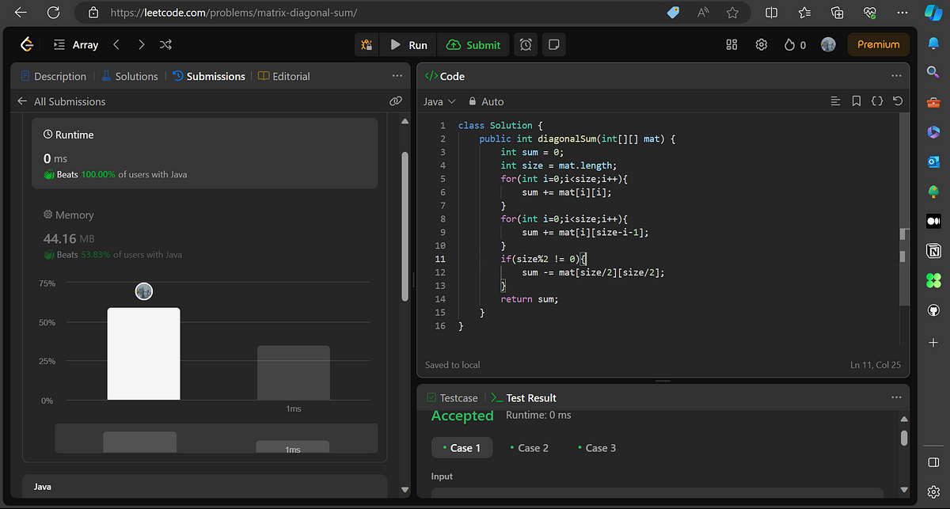Open the timer alarm clock icon
The height and width of the screenshot is (509, 950).
[526, 45]
